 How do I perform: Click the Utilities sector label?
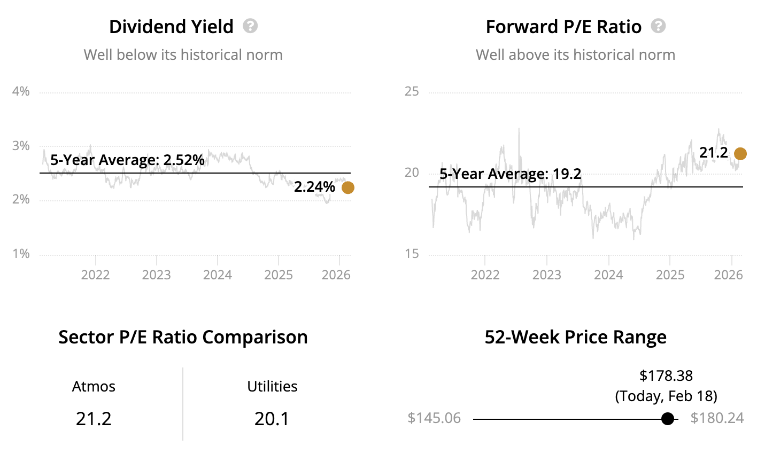[x=272, y=386]
